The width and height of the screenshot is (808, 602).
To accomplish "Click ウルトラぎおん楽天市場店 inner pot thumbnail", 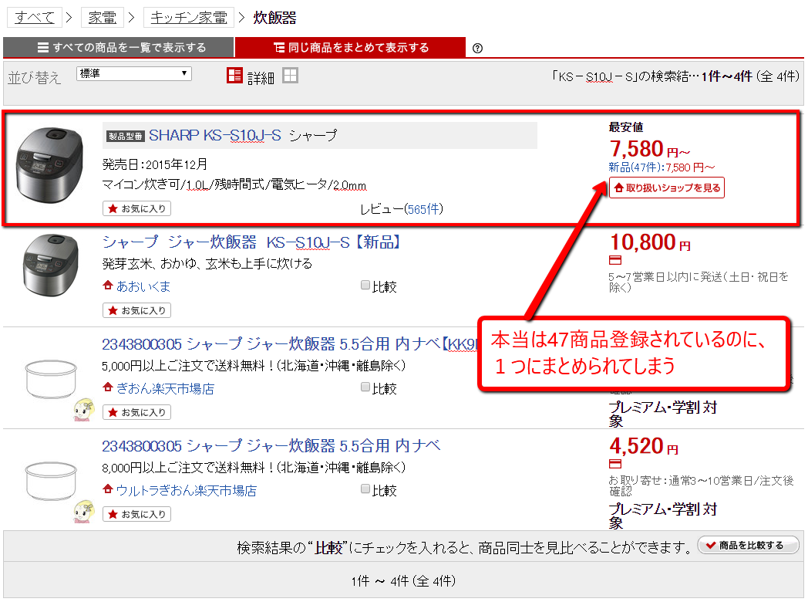I will [51, 481].
